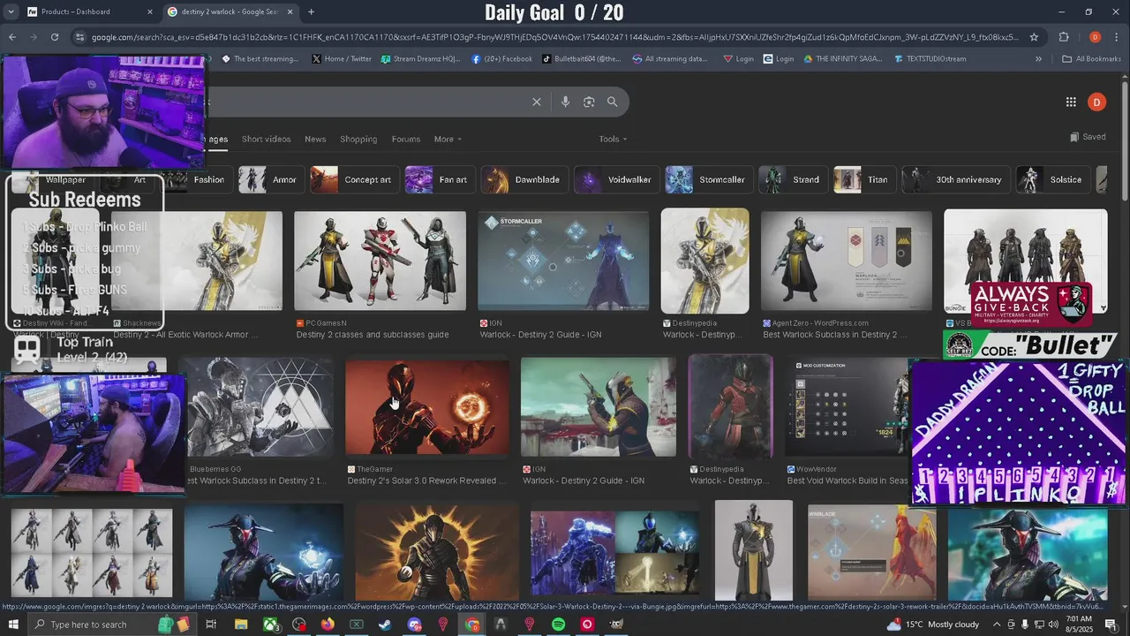Focus the Chrome address bar URL
Viewport: 1130px width, 636px height.
pos(554,37)
